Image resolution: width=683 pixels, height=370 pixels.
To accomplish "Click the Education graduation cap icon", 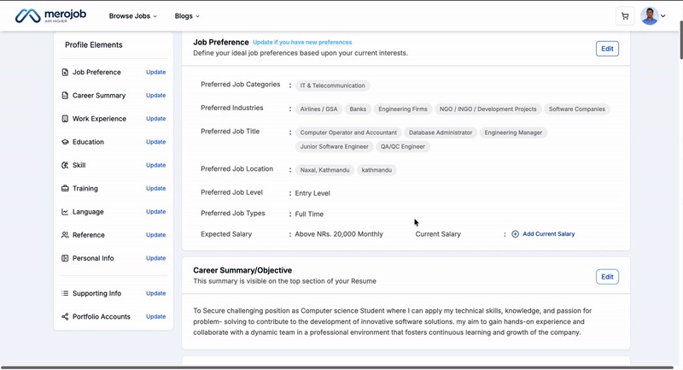I will 65,142.
